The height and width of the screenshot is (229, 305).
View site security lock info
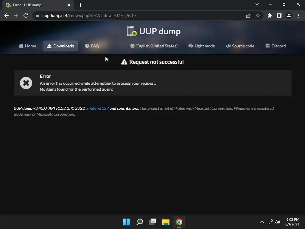pyautogui.click(x=38, y=16)
